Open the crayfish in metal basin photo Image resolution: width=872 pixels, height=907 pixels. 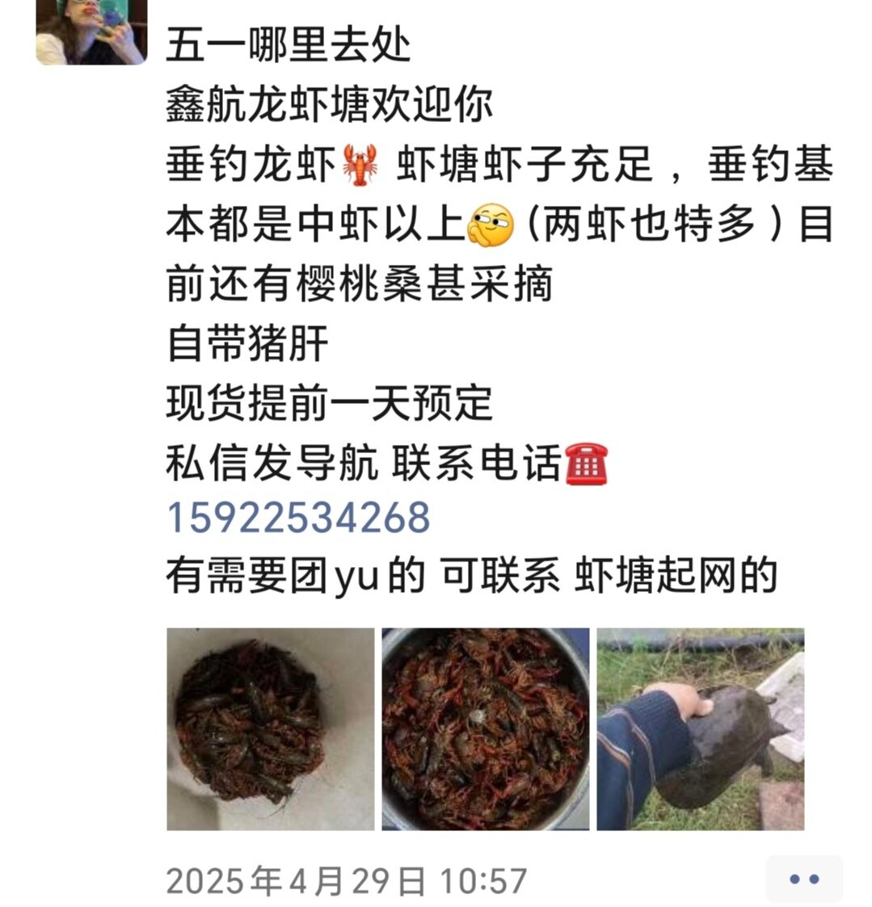coord(486,729)
